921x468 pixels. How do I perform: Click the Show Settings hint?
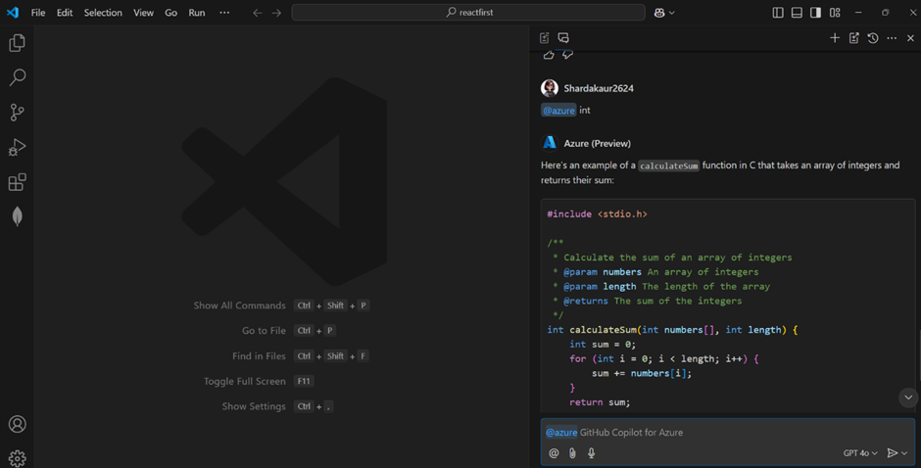pos(254,406)
